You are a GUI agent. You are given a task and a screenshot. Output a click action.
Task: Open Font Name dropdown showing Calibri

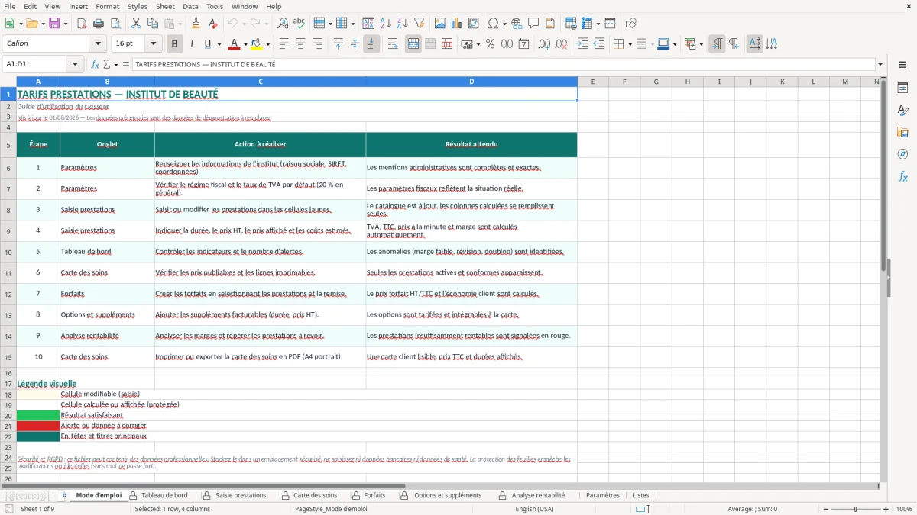click(98, 44)
